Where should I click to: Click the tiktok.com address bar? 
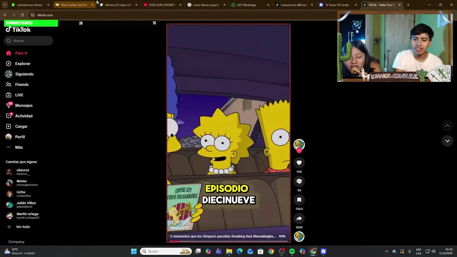(x=182, y=15)
